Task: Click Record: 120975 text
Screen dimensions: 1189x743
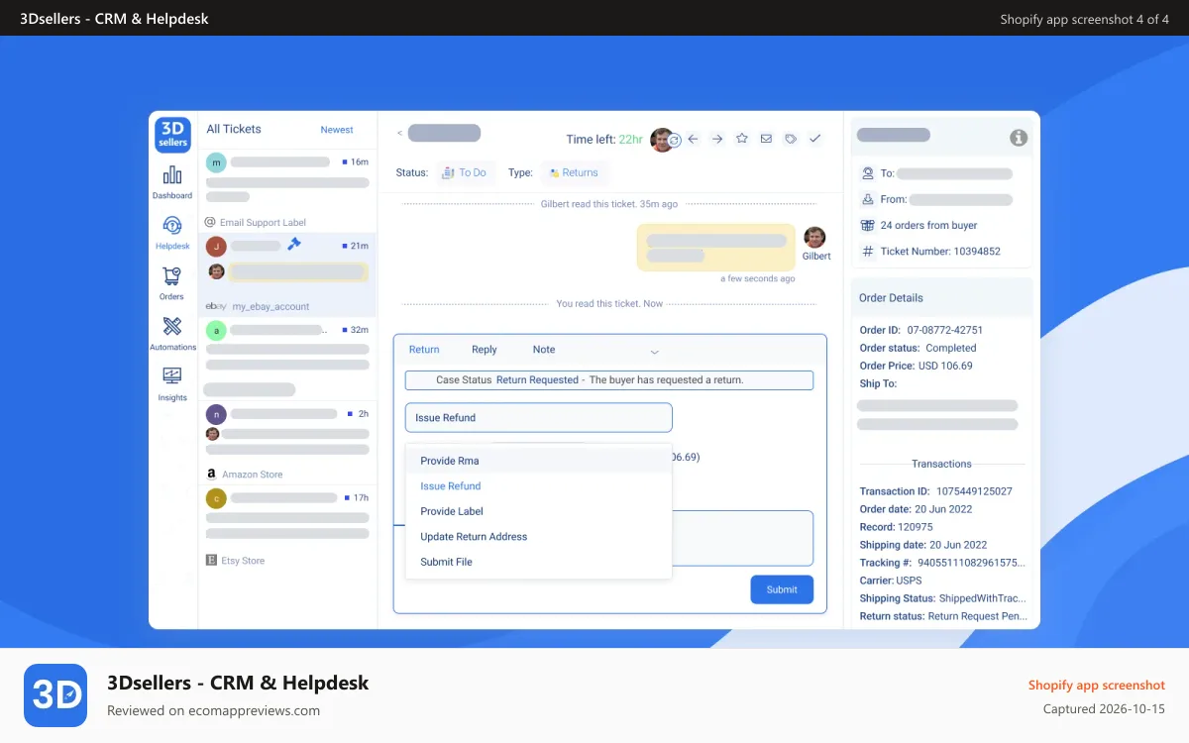Action: tap(896, 527)
